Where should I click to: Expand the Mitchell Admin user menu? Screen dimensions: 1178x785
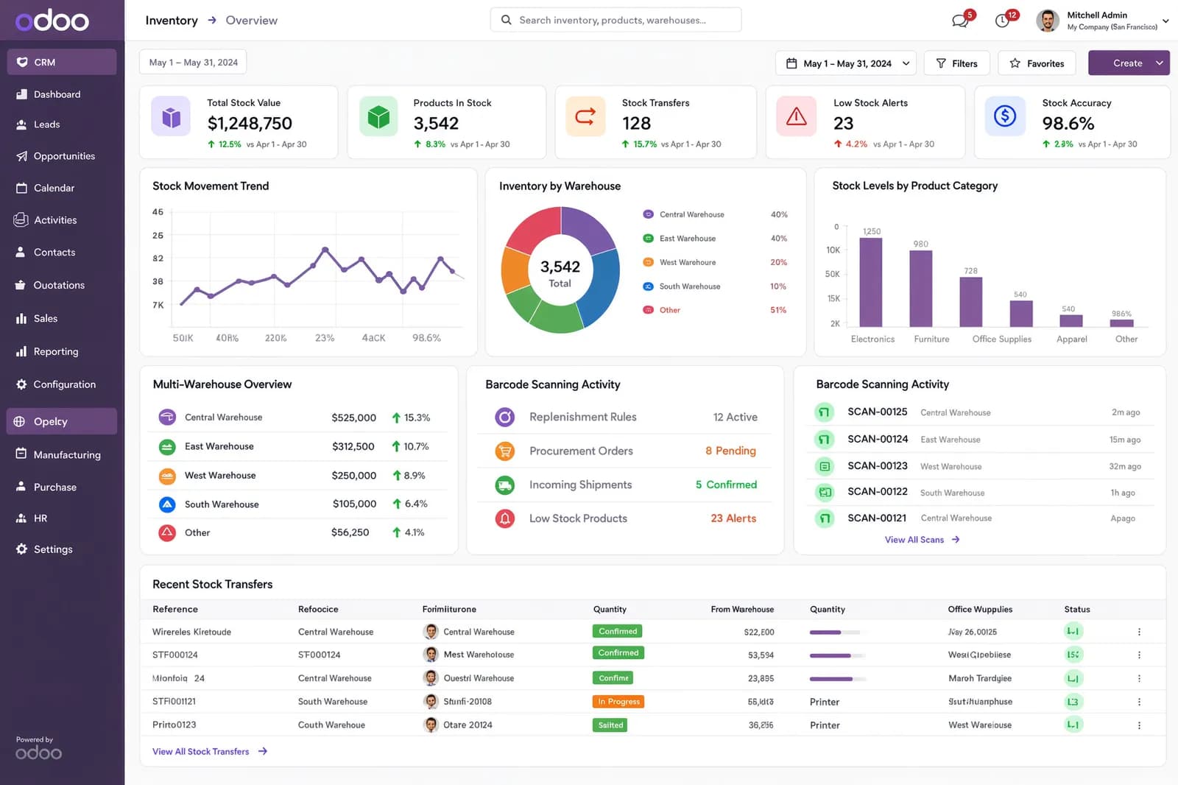(1165, 21)
